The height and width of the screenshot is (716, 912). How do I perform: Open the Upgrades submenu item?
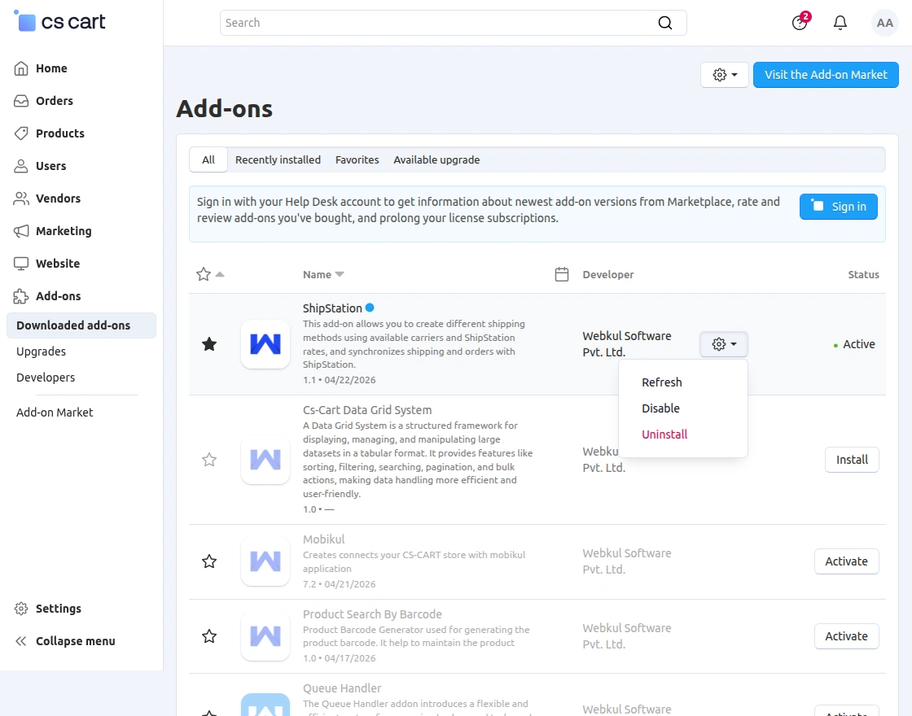(x=42, y=351)
